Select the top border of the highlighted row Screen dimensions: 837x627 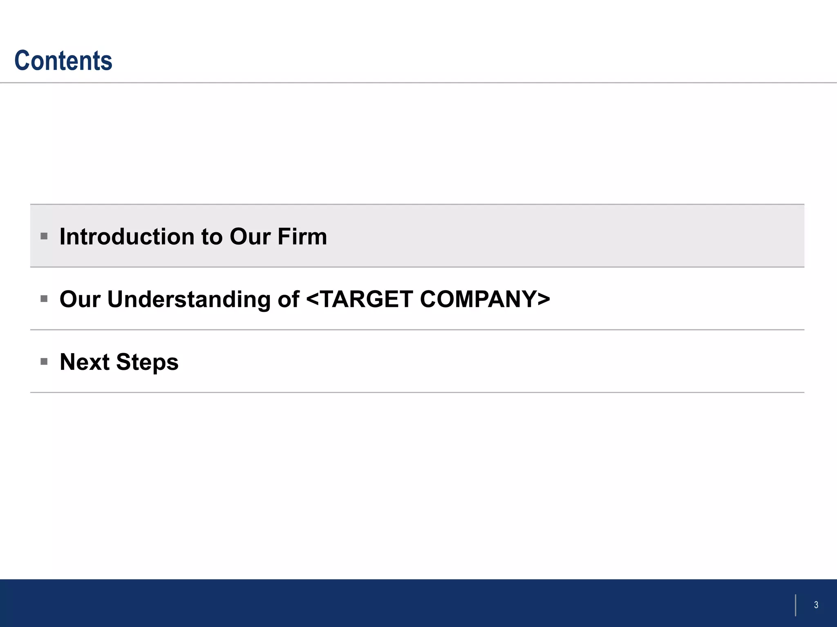click(417, 204)
